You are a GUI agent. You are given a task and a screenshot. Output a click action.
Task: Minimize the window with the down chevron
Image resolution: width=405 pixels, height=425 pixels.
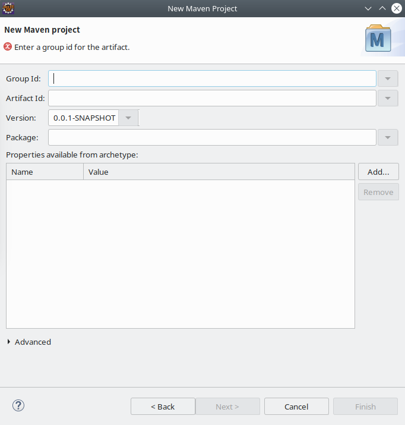368,8
